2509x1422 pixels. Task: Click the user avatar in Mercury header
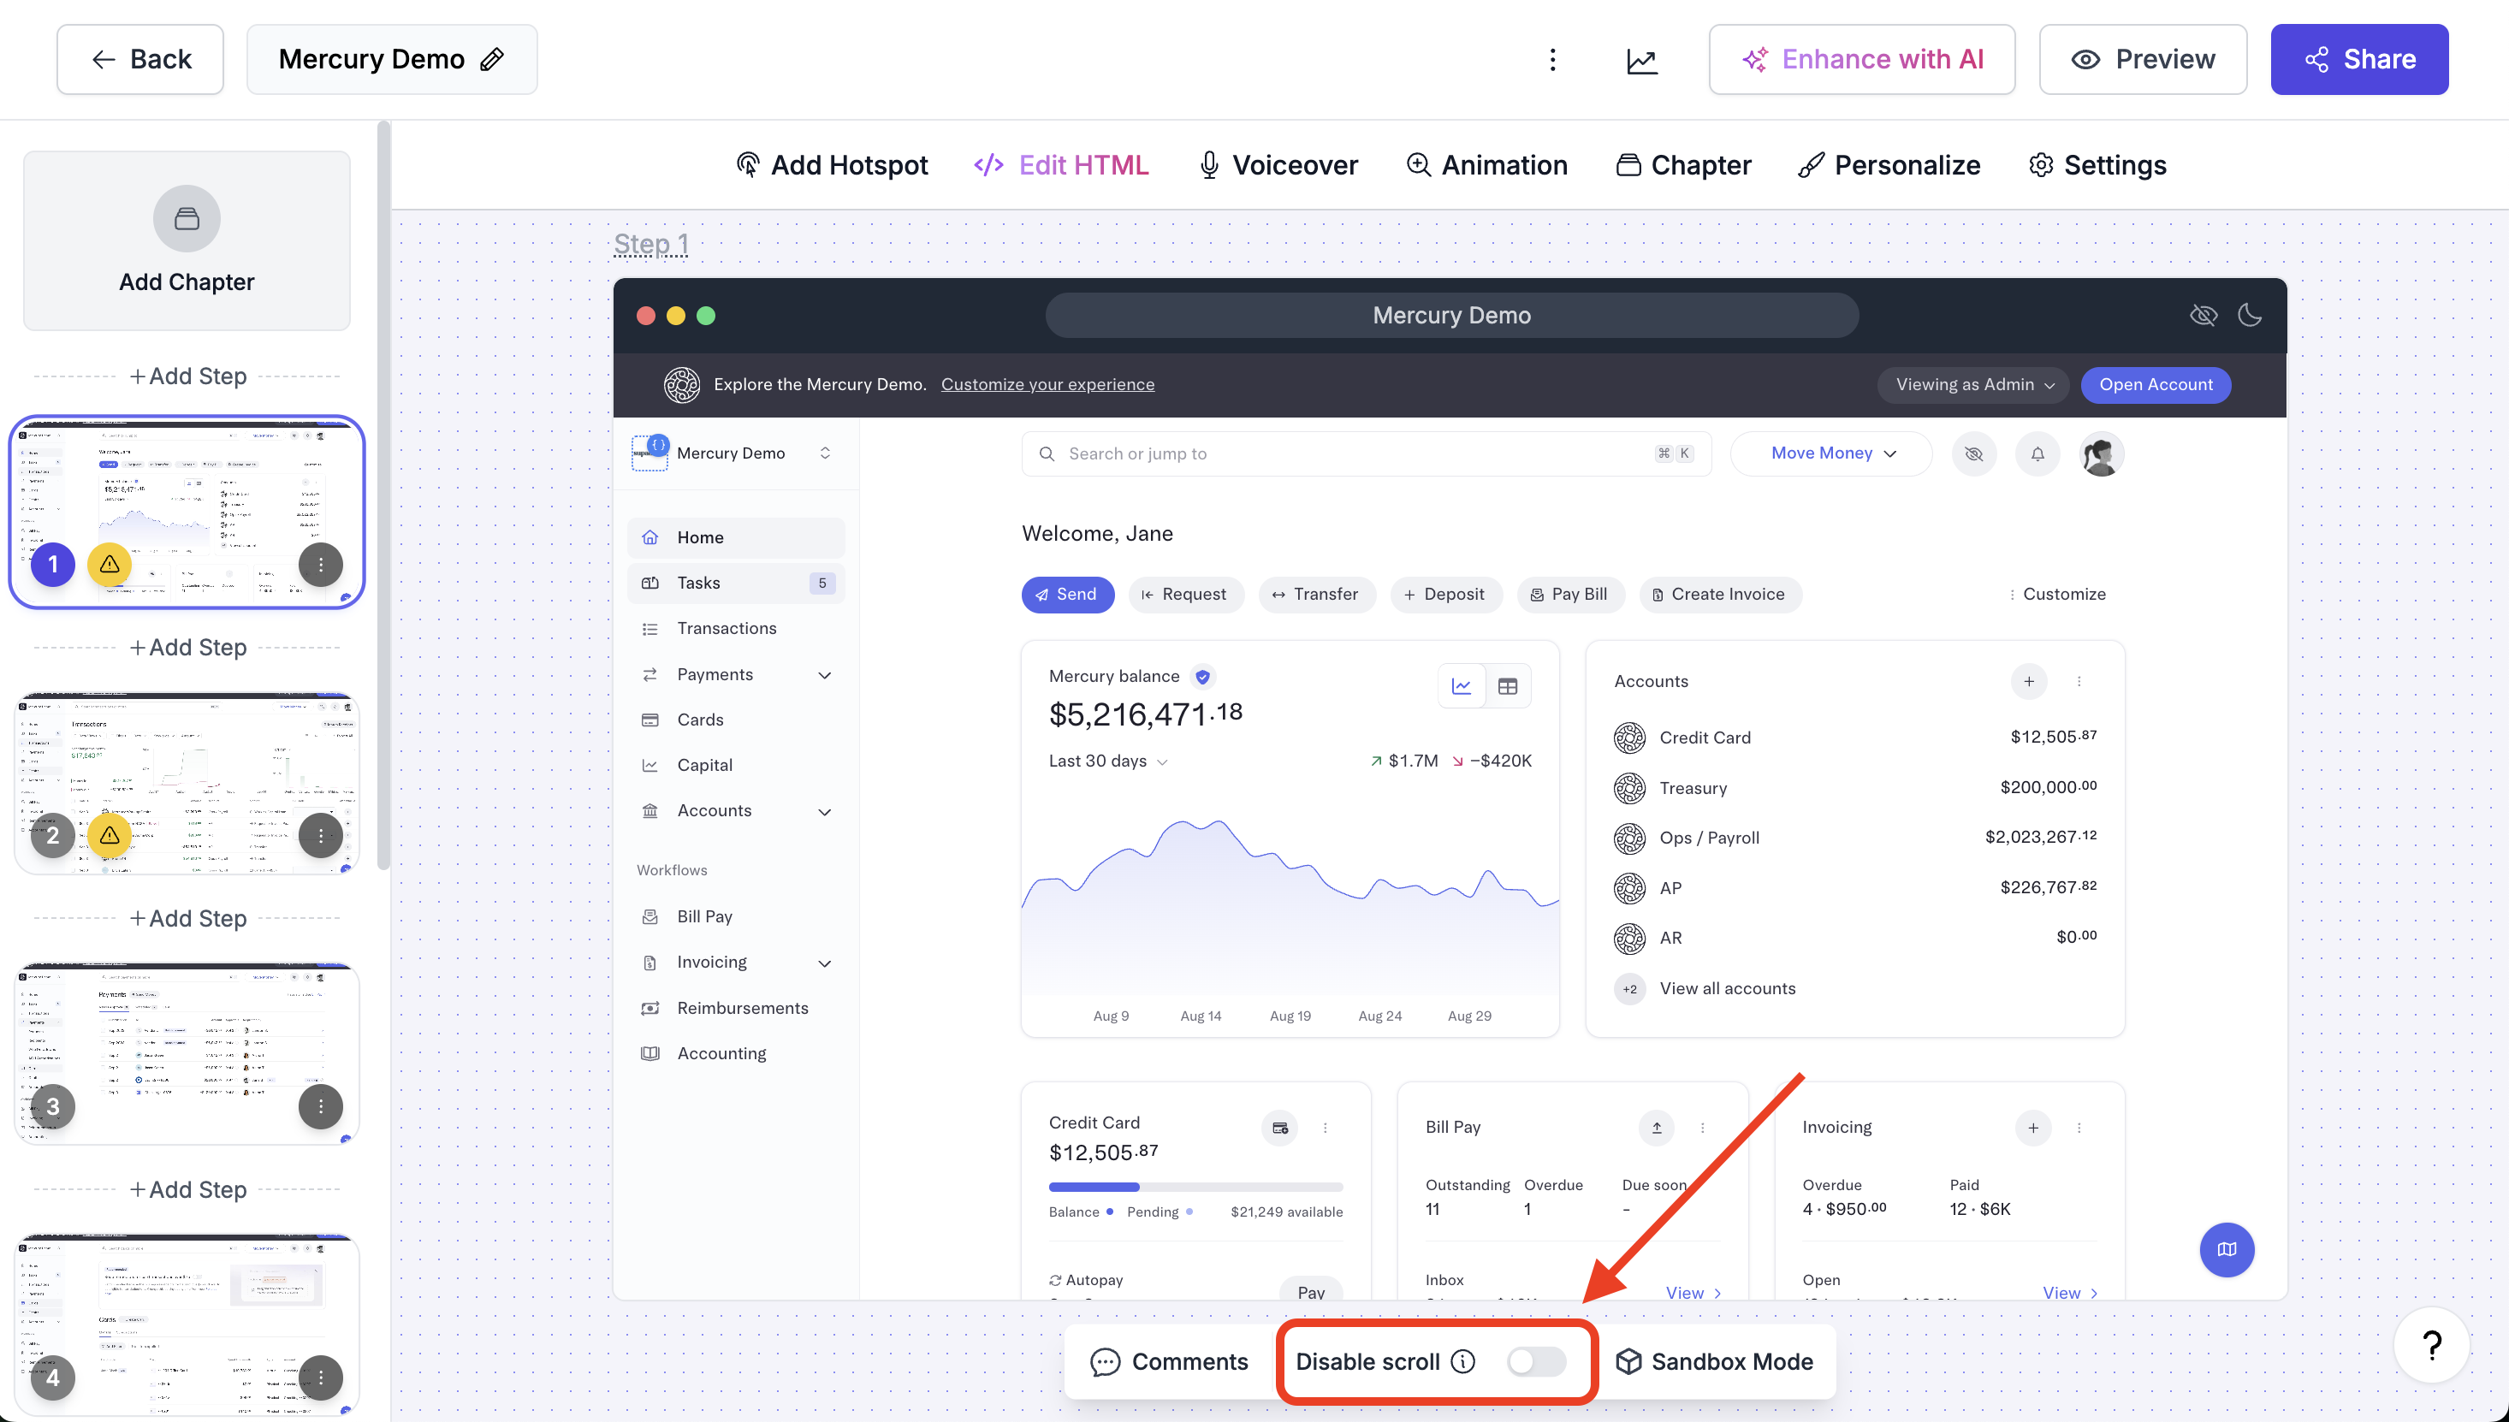point(2101,454)
